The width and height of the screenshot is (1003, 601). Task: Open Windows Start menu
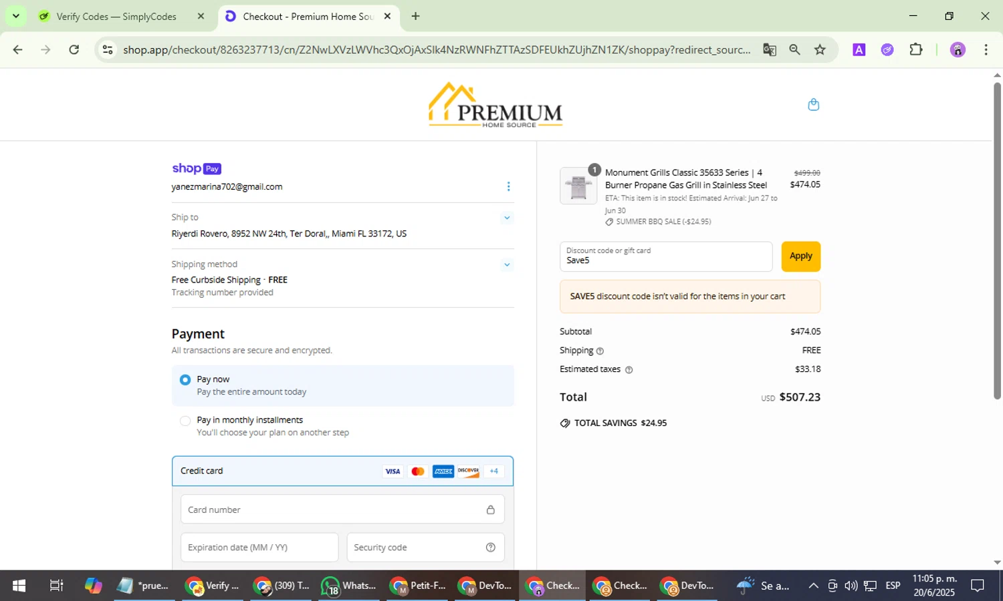tap(19, 586)
